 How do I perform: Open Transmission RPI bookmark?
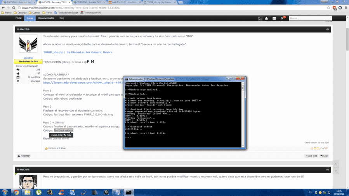pyautogui.click(x=90, y=13)
